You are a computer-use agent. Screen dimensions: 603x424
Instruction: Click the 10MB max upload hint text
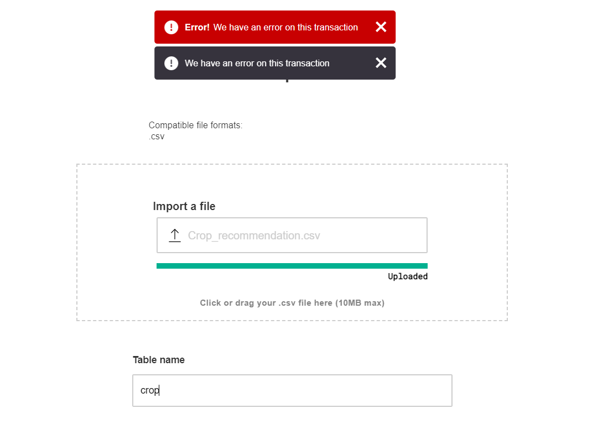click(292, 302)
